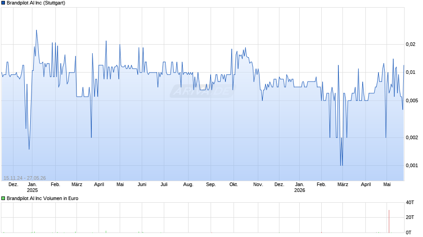Click the 'Juli' month label
423x237 pixels.
(x=164, y=185)
